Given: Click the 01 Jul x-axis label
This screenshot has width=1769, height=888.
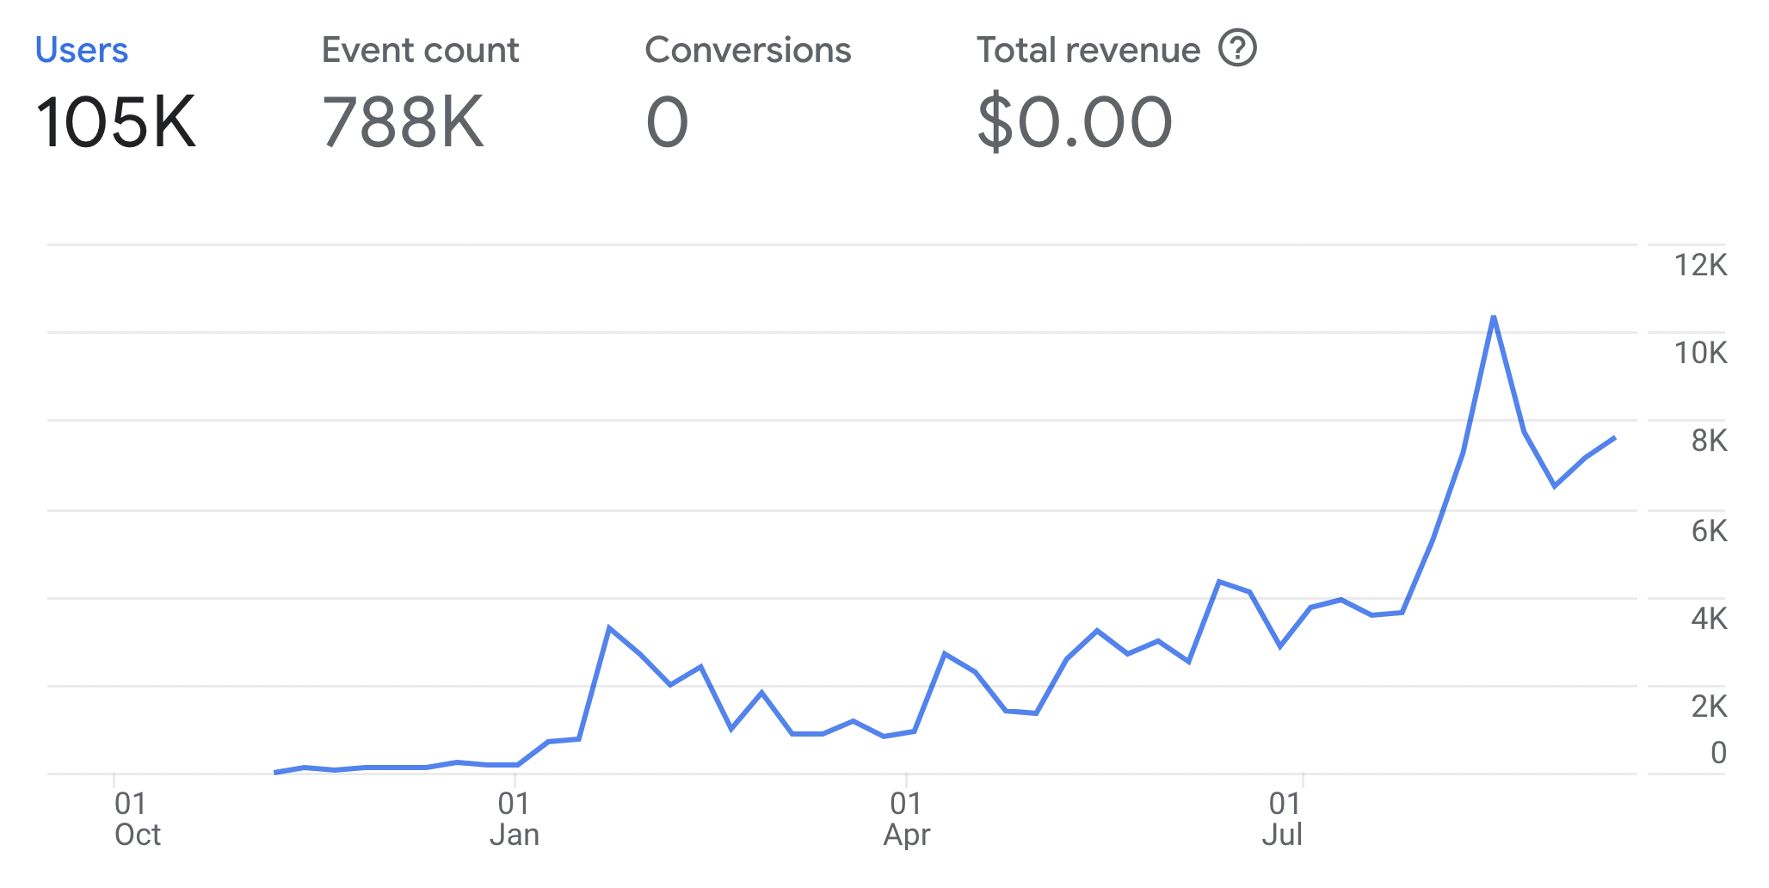Looking at the screenshot, I should pos(1283,819).
